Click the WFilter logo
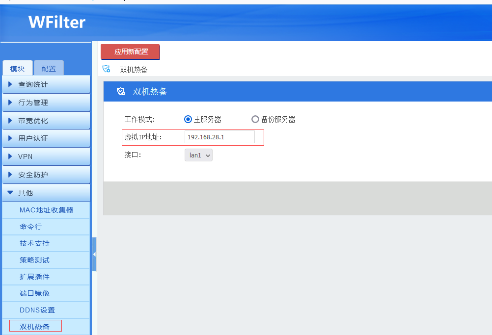 click(x=56, y=22)
